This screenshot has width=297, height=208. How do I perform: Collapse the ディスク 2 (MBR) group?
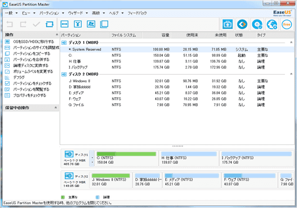point(291,74)
